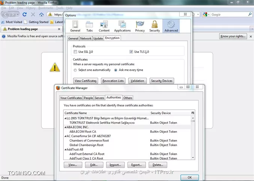The image size is (254, 181).
Task: Click Import... certificate button
Action: click(x=115, y=165)
